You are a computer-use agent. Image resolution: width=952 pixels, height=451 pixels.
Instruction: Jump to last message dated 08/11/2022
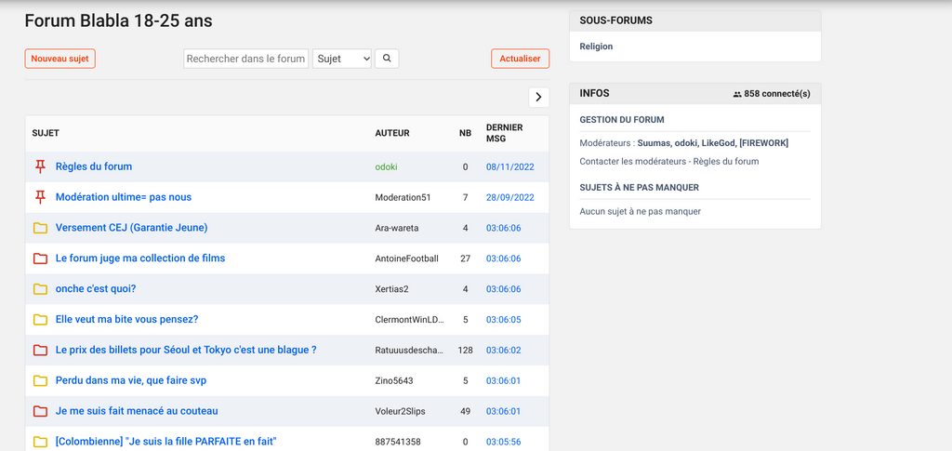coord(509,167)
